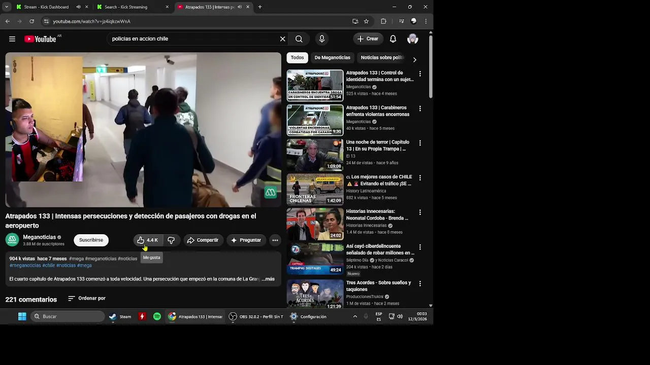Click the magnifier search button

click(x=299, y=39)
